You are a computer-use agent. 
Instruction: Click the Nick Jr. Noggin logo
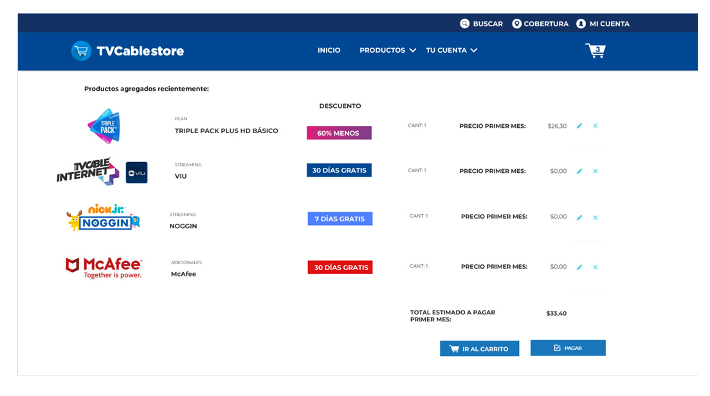pyautogui.click(x=104, y=218)
